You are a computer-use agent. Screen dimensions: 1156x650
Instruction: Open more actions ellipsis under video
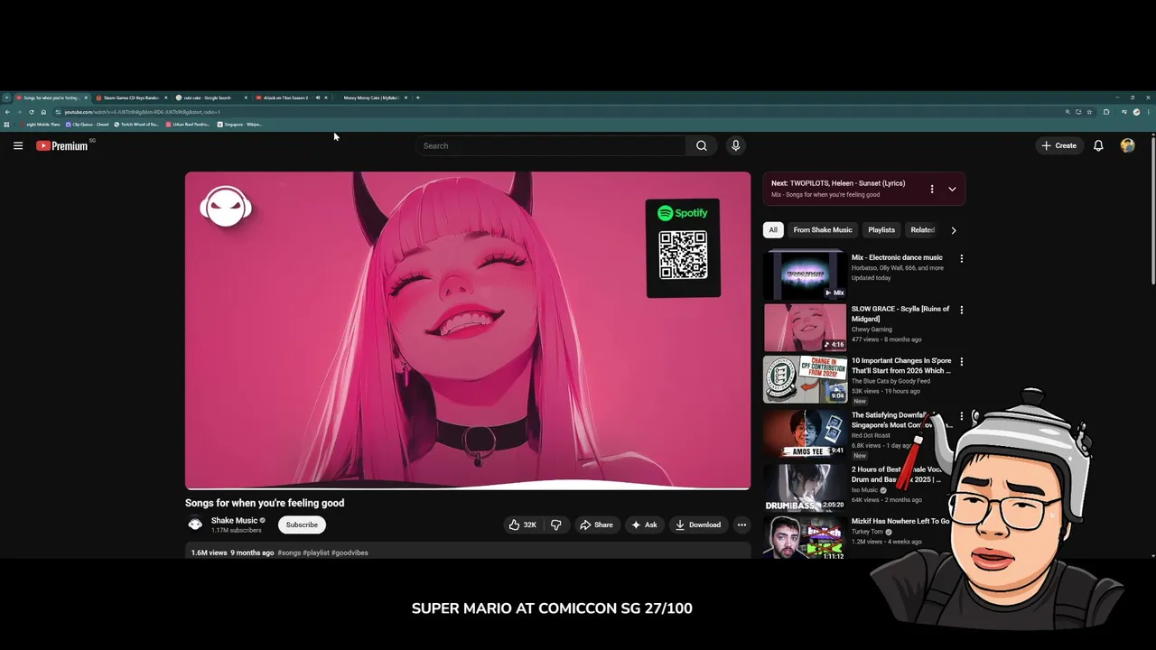[741, 525]
